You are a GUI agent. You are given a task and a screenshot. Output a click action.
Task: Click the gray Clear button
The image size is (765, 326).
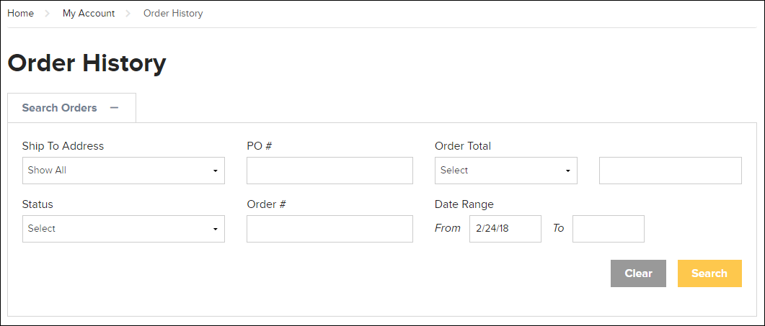638,273
